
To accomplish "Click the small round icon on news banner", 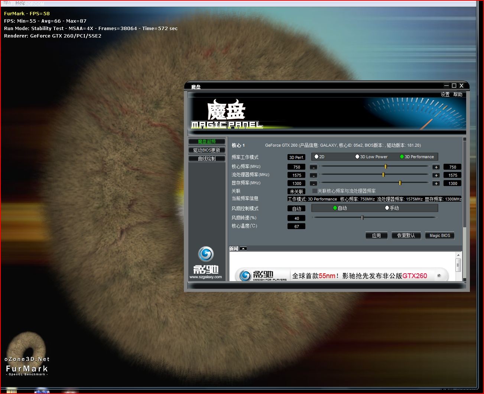I will 439,276.
